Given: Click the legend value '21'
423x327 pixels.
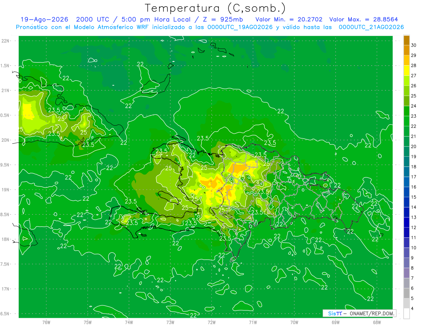Looking at the screenshot, I should click(414, 136).
